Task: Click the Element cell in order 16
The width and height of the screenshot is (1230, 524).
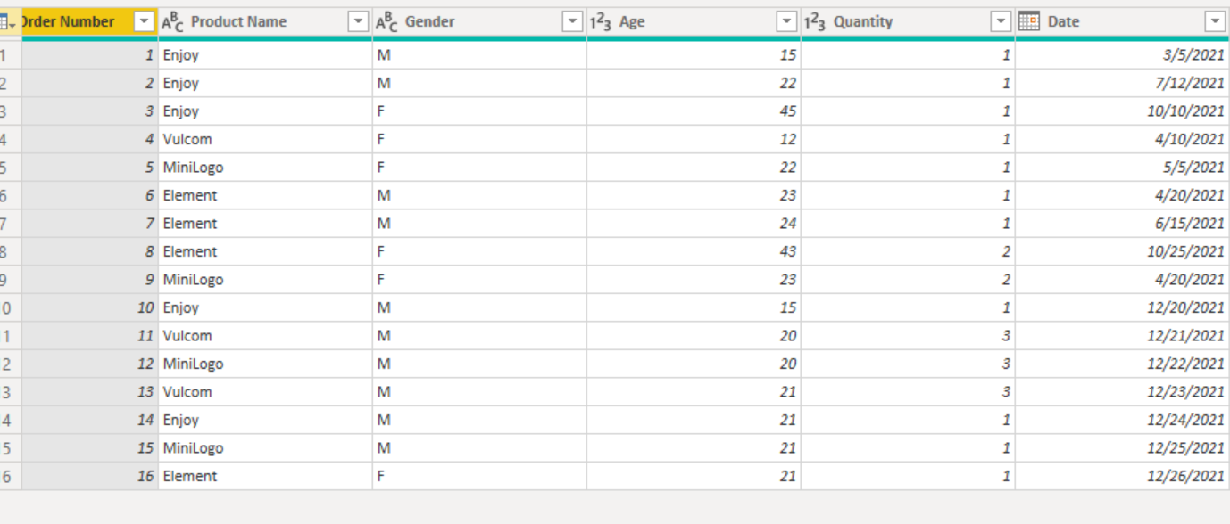Action: 265,476
